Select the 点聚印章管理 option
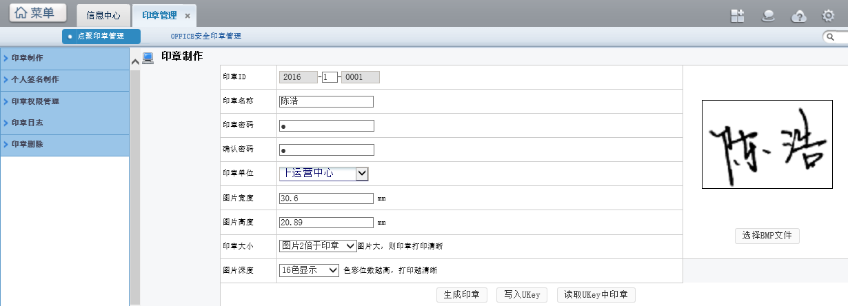848x306 pixels. [101, 36]
